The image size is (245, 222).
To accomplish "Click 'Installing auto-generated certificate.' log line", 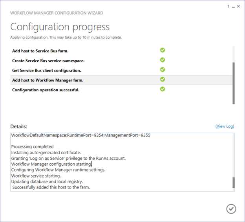I will [46, 153].
